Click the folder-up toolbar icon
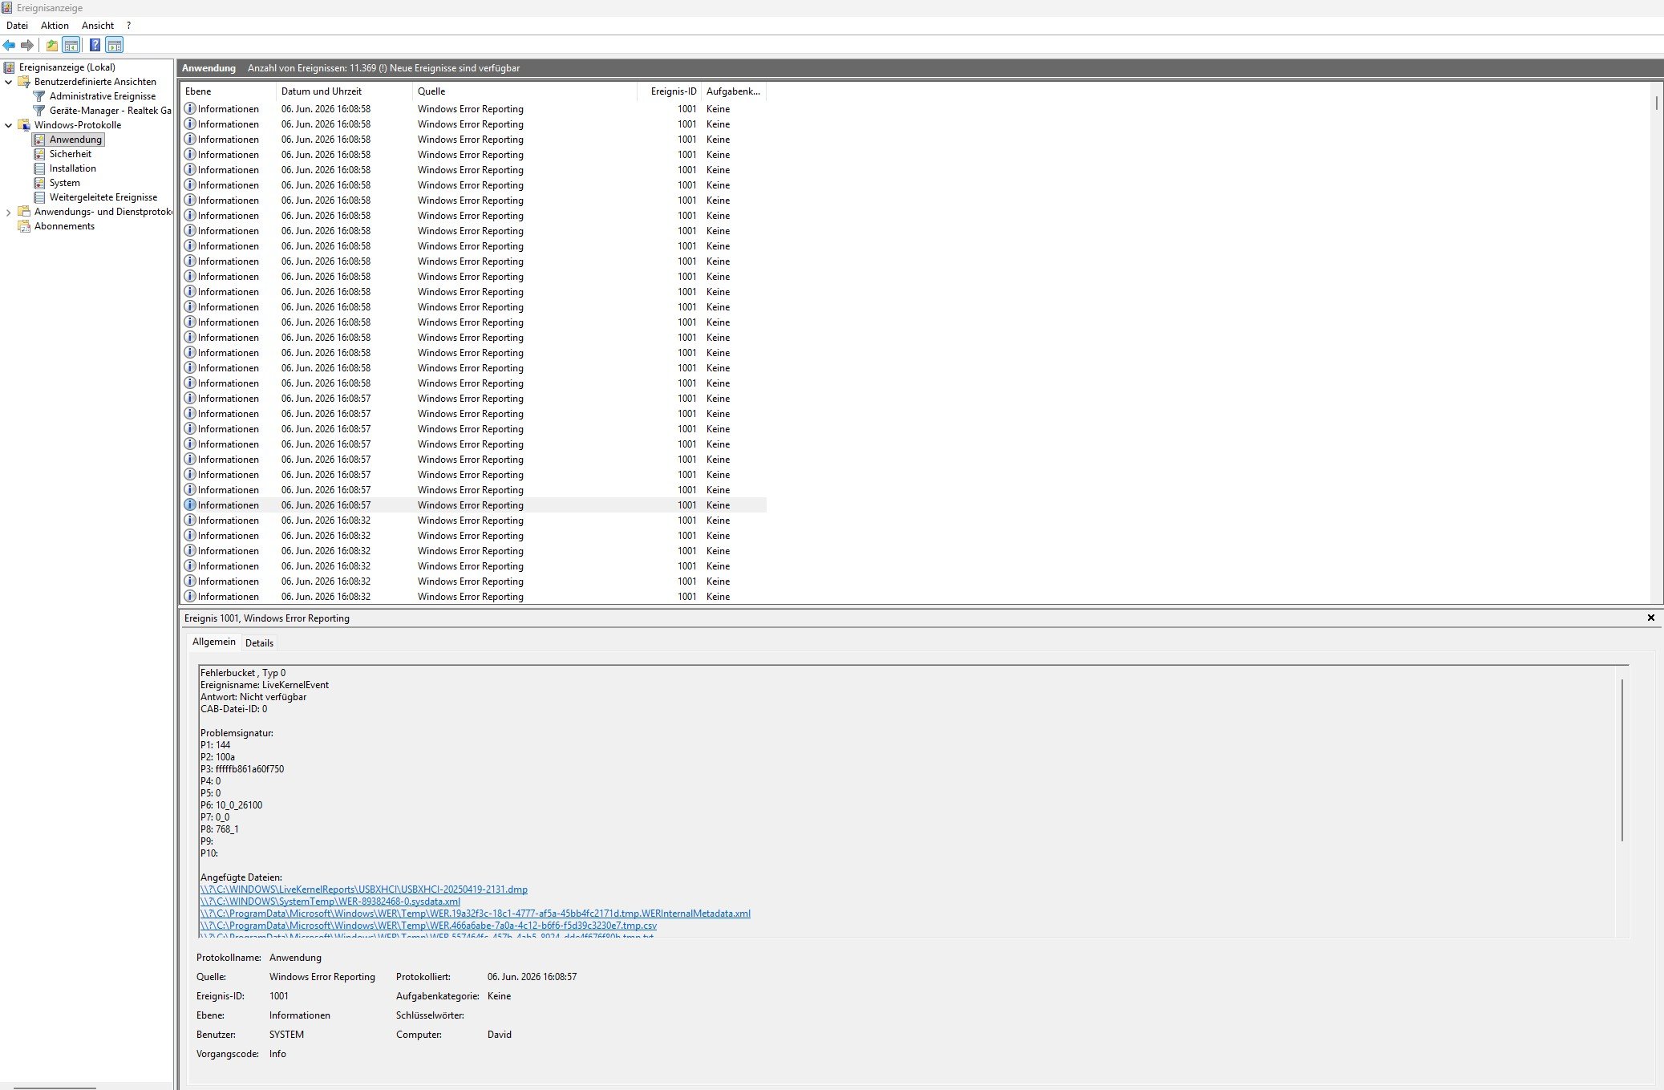This screenshot has width=1664, height=1090. pyautogui.click(x=52, y=46)
